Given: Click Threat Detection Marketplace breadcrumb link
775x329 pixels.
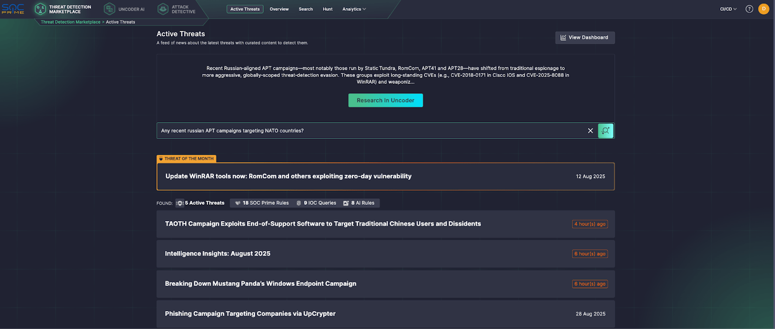Looking at the screenshot, I should (71, 22).
